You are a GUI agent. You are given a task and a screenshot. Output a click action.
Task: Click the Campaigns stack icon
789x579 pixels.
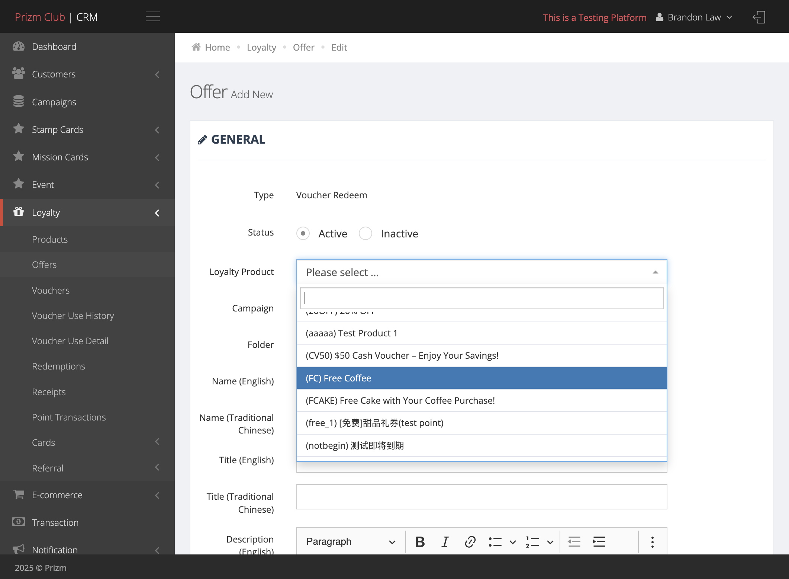(19, 101)
